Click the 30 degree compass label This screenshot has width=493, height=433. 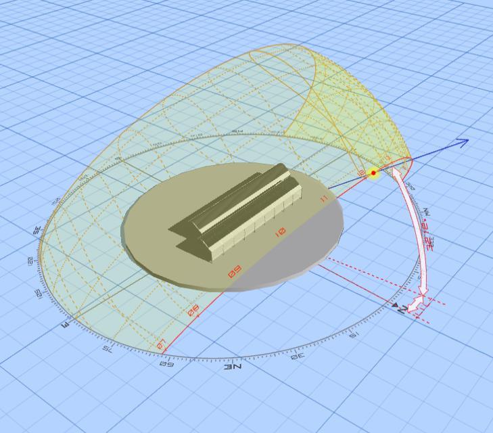click(x=298, y=357)
